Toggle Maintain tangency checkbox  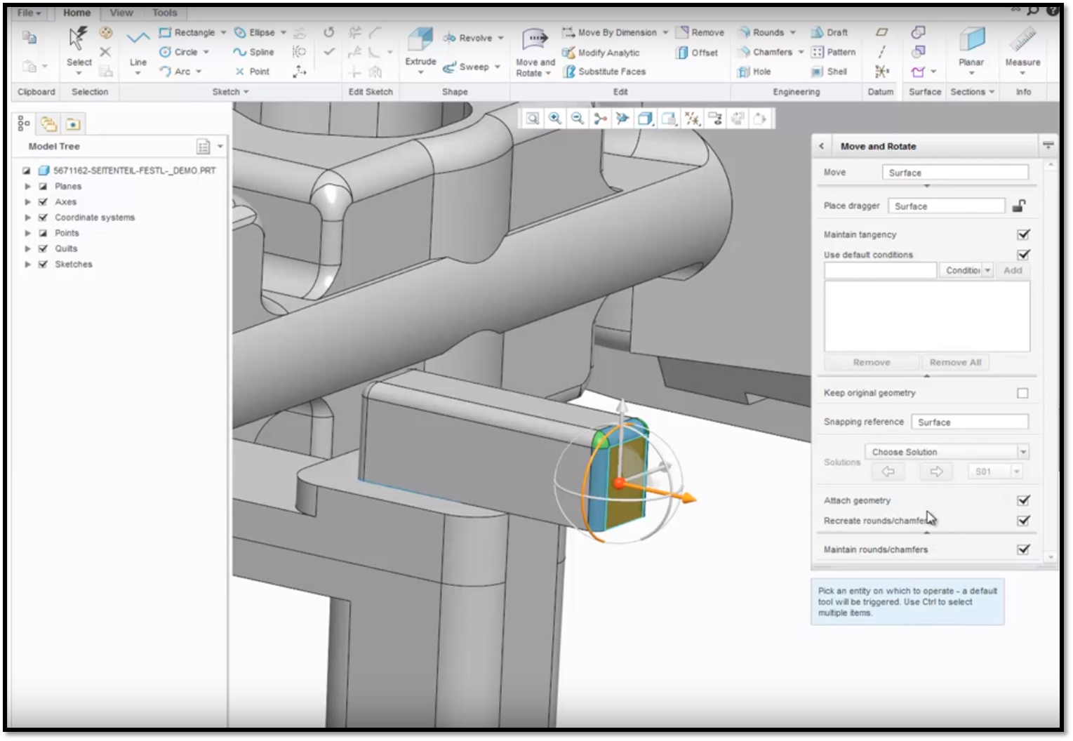(1023, 234)
